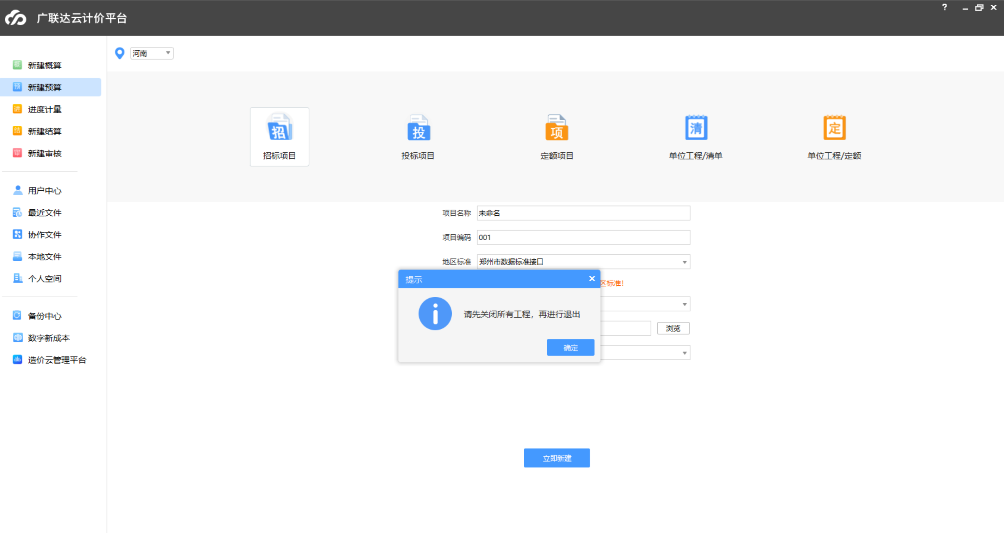Open 用户中心 via its person icon
1004x533 pixels.
pos(17,190)
